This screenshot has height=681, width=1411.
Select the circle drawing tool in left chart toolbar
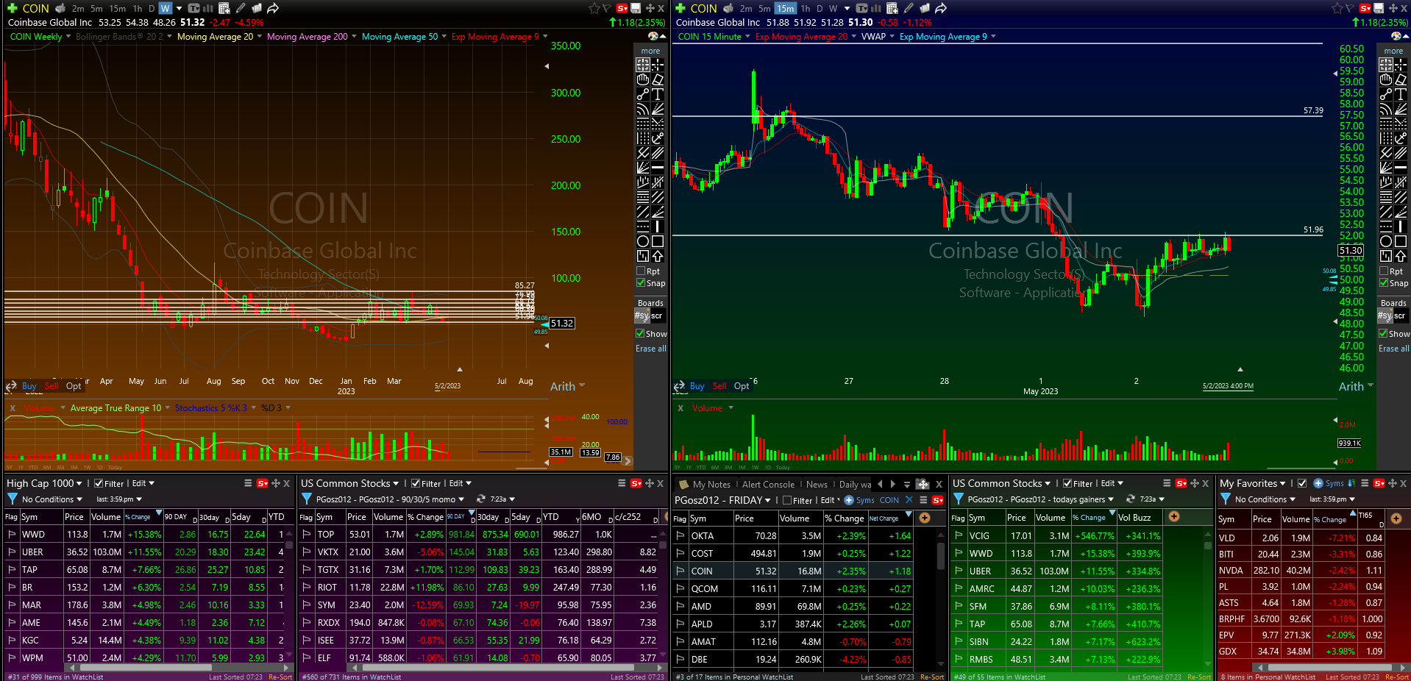tap(643, 241)
